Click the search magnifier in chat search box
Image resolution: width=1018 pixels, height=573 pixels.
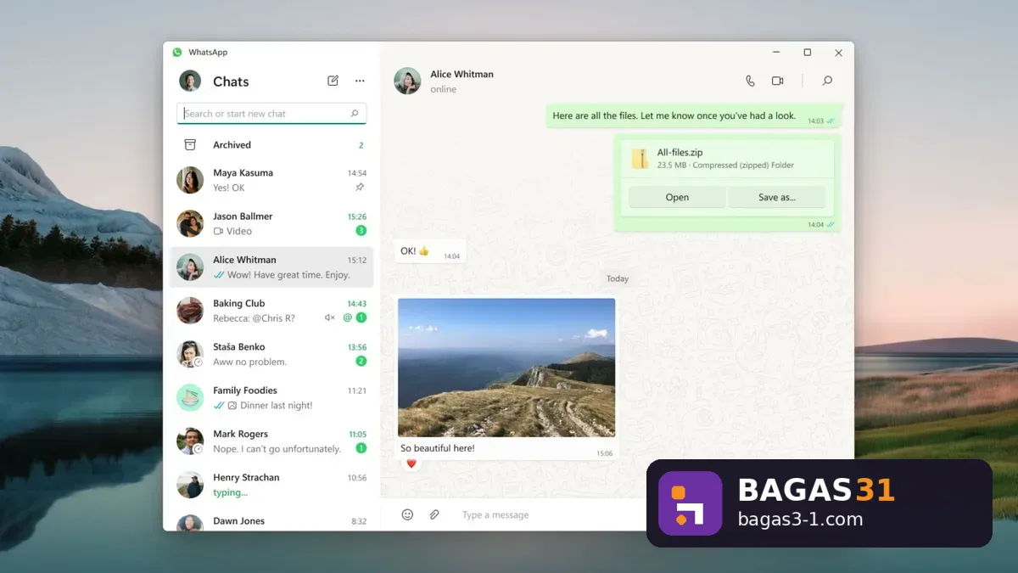(x=355, y=113)
